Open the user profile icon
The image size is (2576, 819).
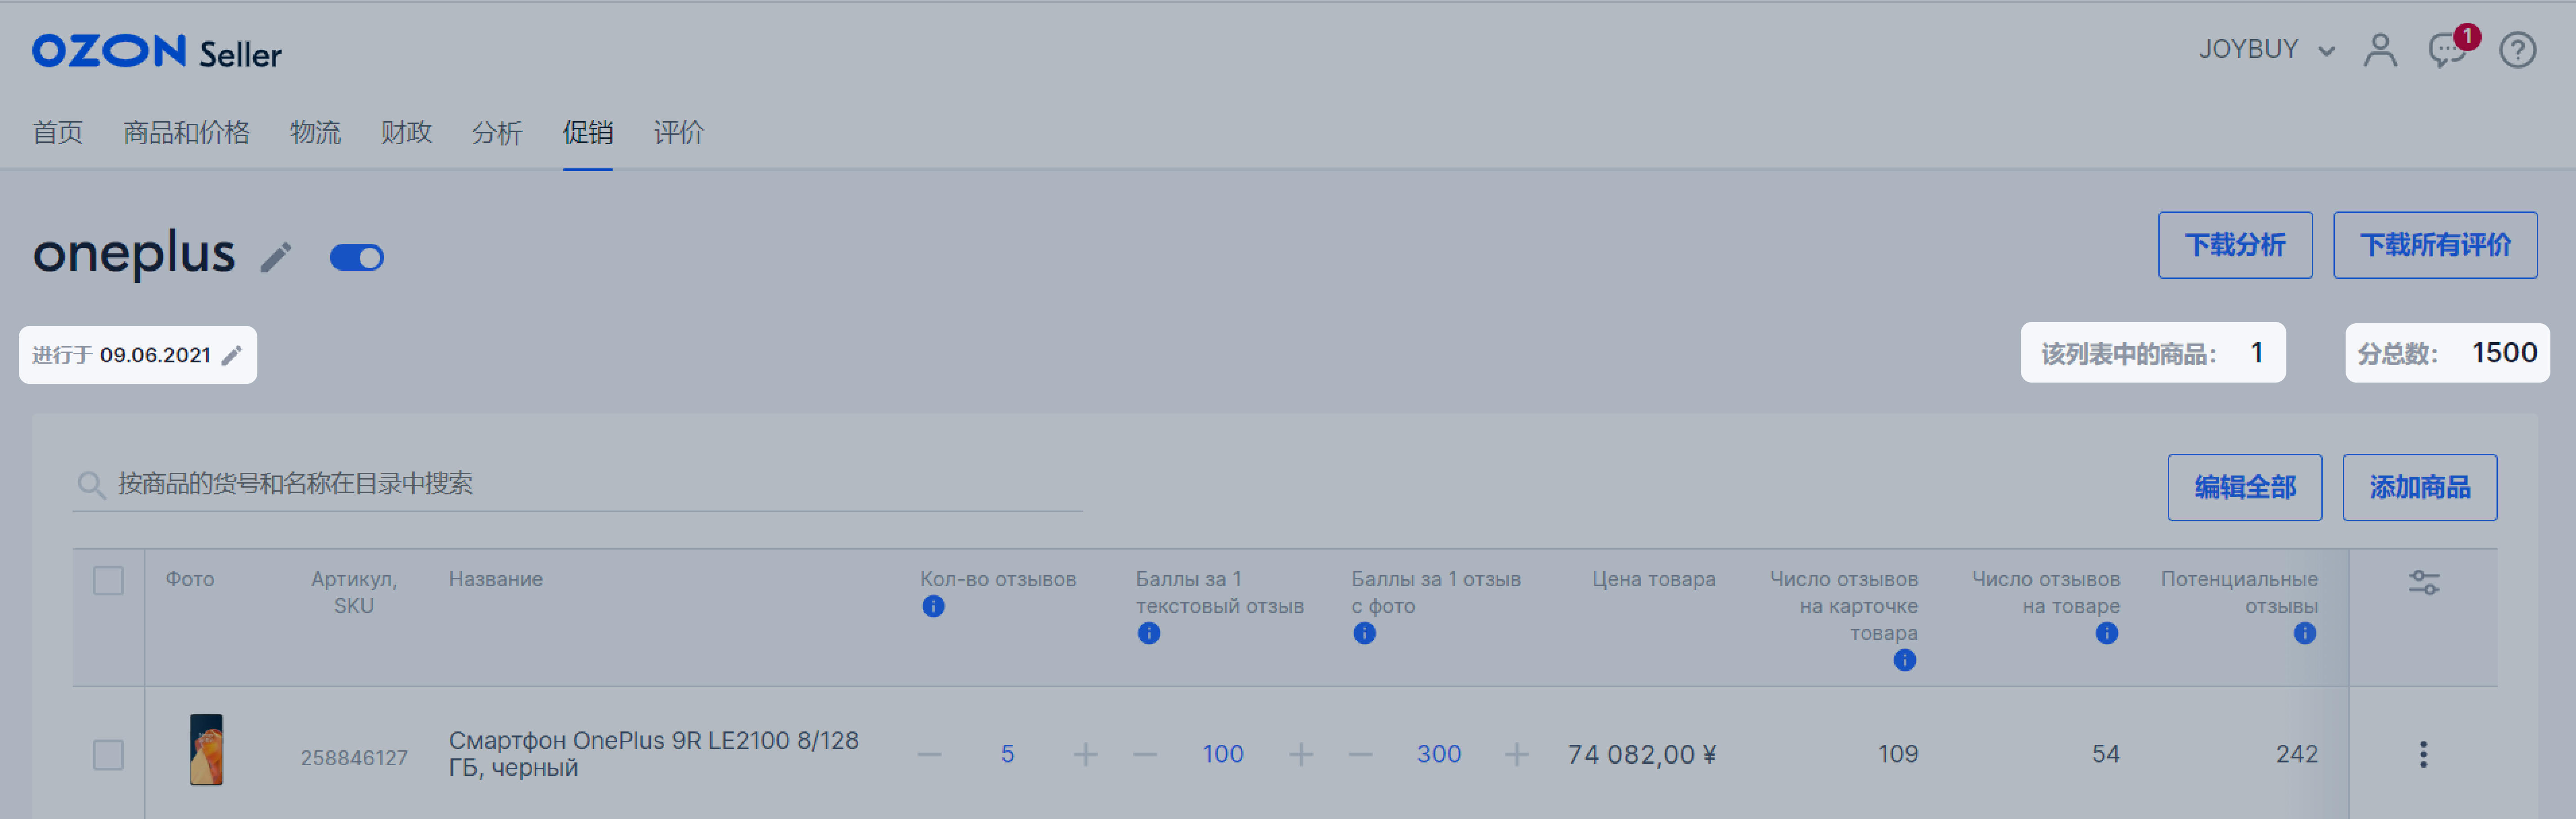(2380, 49)
